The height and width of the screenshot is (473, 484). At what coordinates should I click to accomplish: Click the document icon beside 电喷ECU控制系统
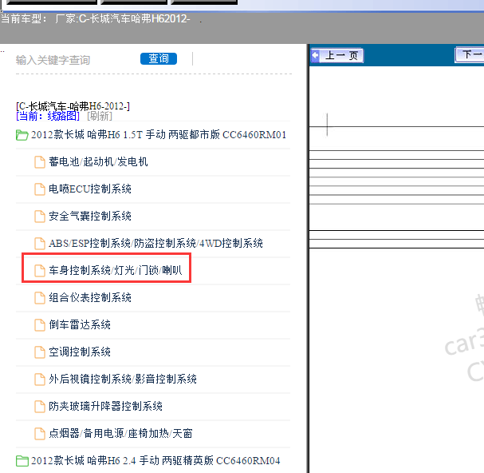pos(40,189)
